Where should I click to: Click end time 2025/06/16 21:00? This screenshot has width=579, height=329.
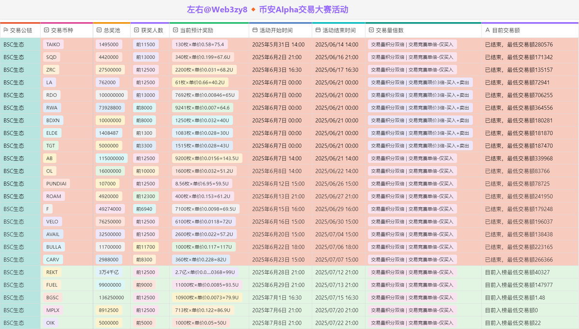[337, 57]
